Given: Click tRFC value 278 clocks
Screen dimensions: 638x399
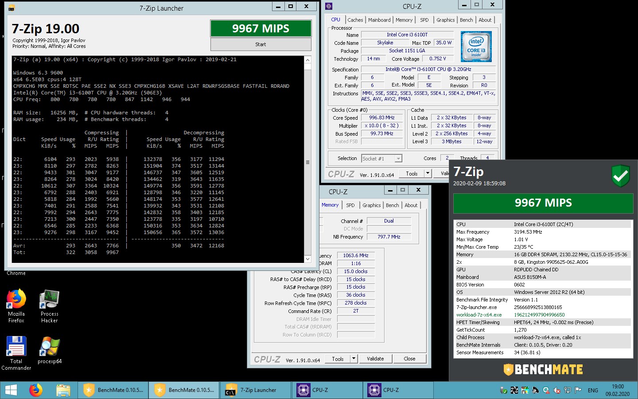Looking at the screenshot, I should click(x=356, y=303).
